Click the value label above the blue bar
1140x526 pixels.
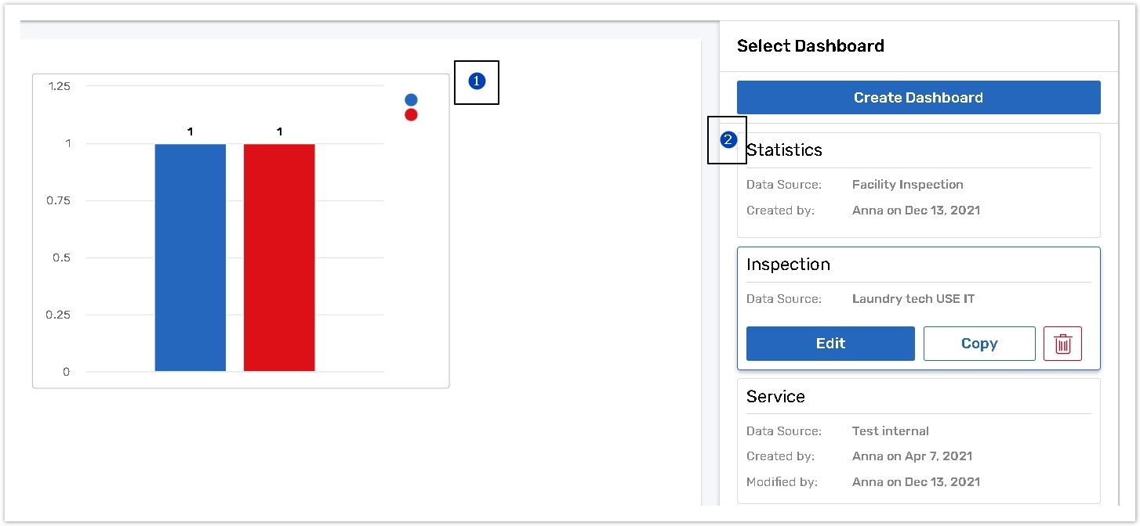point(191,132)
